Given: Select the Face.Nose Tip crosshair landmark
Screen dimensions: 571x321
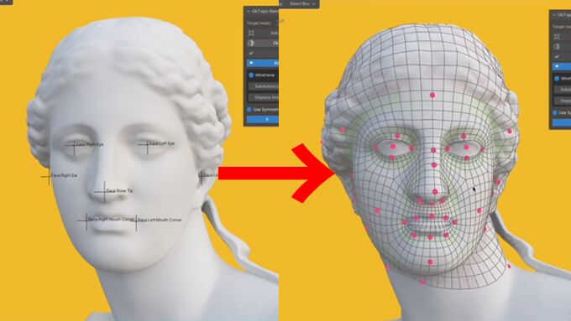Looking at the screenshot, I should (104, 192).
